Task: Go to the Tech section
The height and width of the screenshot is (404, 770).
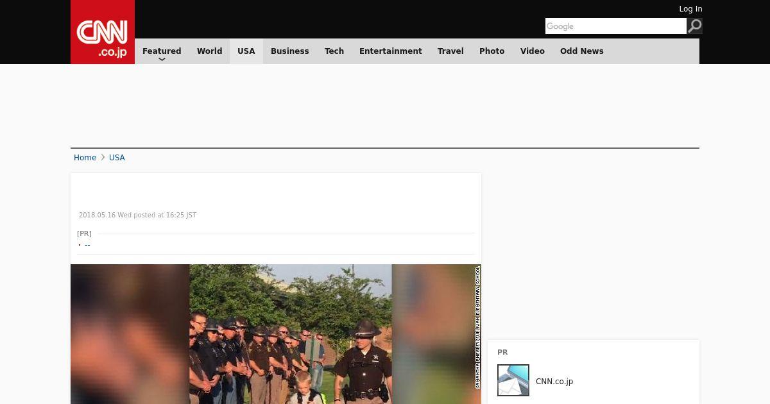Action: pyautogui.click(x=334, y=51)
